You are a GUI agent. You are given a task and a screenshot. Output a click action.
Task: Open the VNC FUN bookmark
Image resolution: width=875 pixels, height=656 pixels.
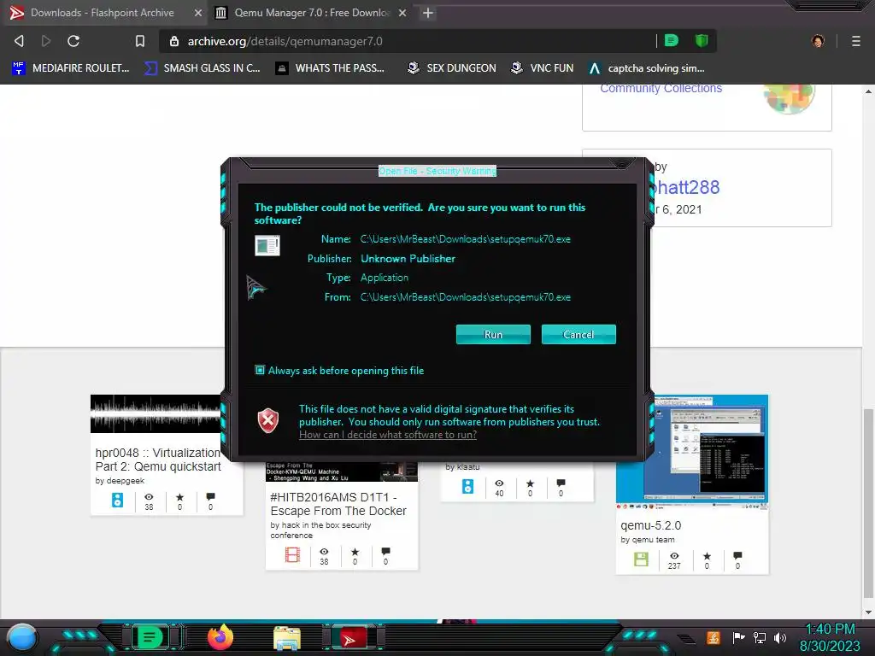(x=543, y=68)
